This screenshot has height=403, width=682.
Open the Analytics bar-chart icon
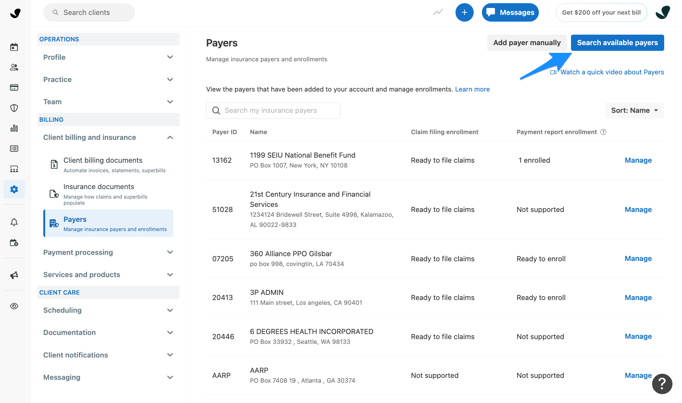coord(14,128)
